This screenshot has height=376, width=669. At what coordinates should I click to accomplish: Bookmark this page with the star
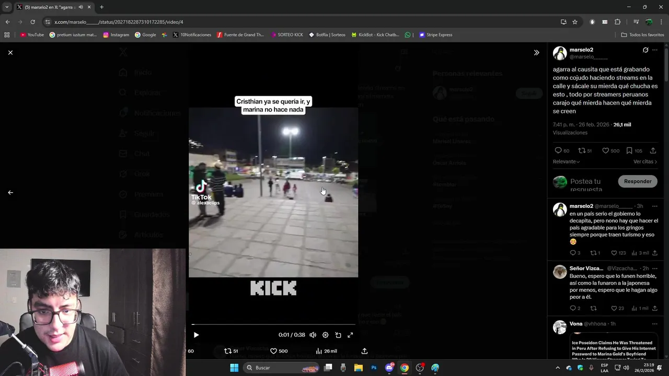[575, 22]
